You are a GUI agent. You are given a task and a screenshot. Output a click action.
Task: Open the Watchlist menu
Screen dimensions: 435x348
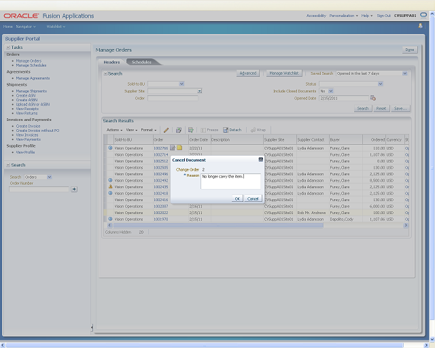coord(56,27)
